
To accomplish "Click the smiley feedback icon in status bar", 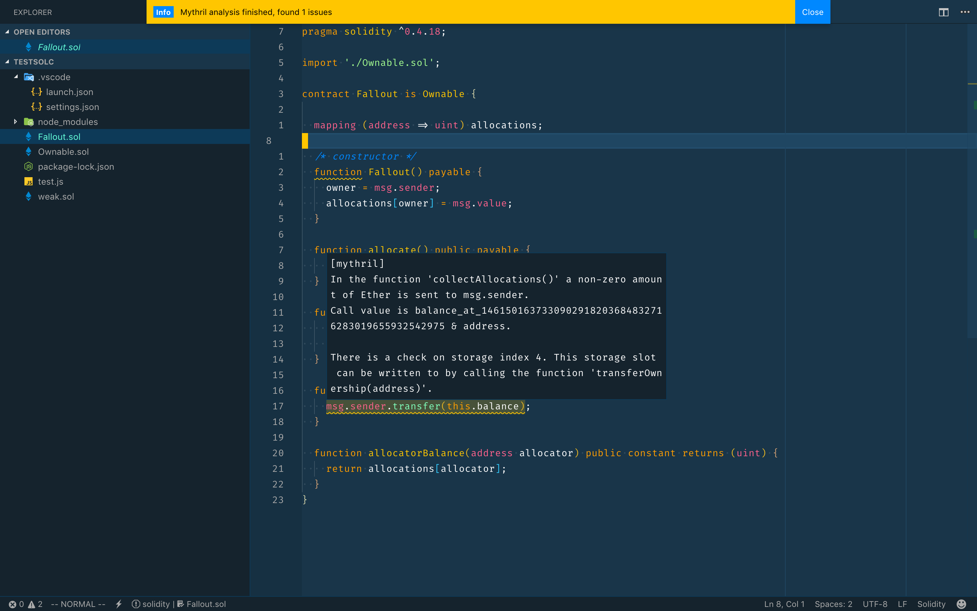I will (961, 604).
